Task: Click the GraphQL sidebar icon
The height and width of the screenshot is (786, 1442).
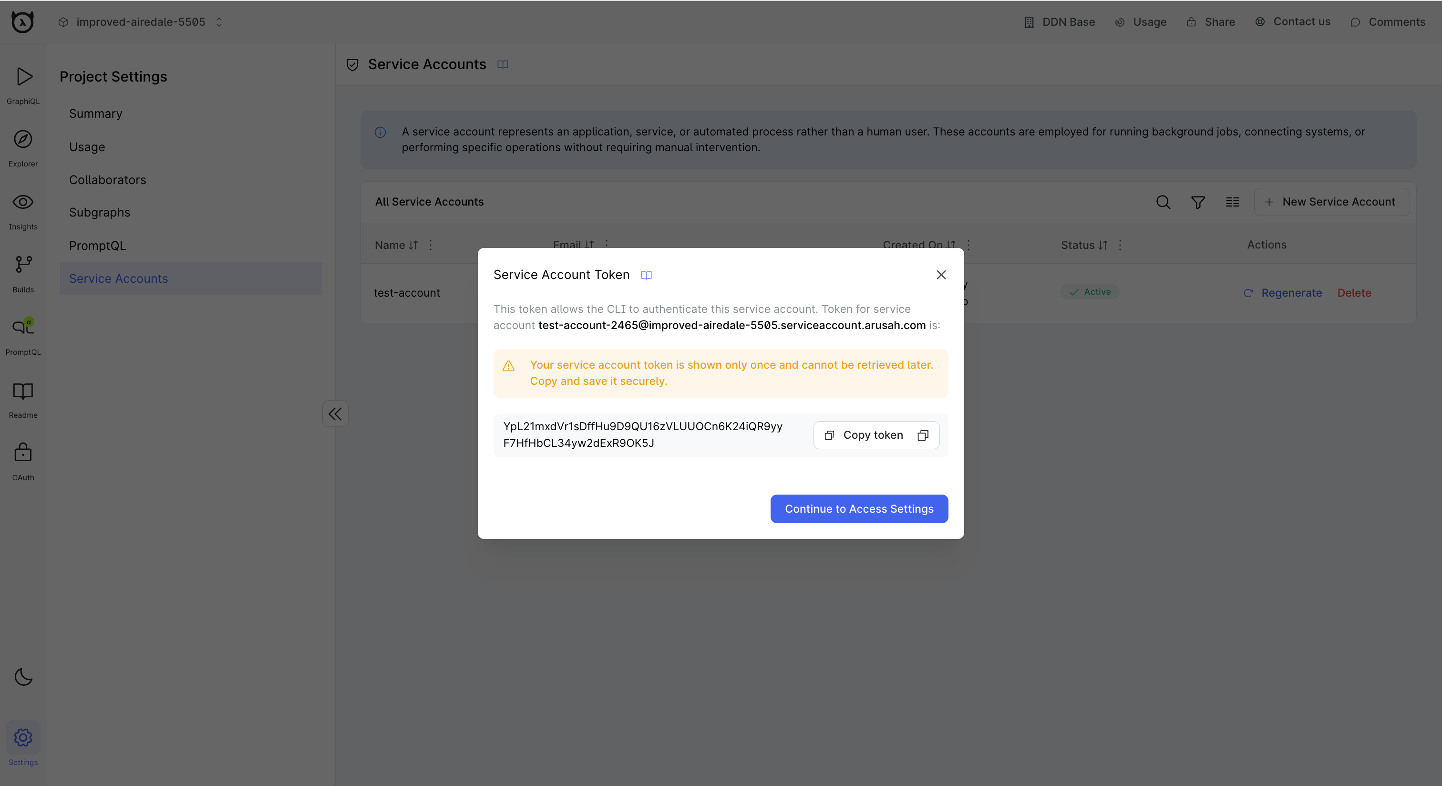Action: point(23,84)
